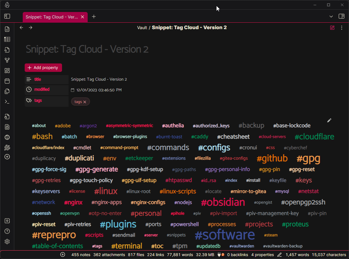Click 0 backlinks in status bar
This screenshot has width=349, height=259.
tap(238, 255)
